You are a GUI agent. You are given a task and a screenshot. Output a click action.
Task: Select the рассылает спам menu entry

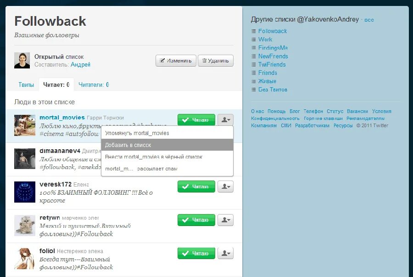(167, 169)
